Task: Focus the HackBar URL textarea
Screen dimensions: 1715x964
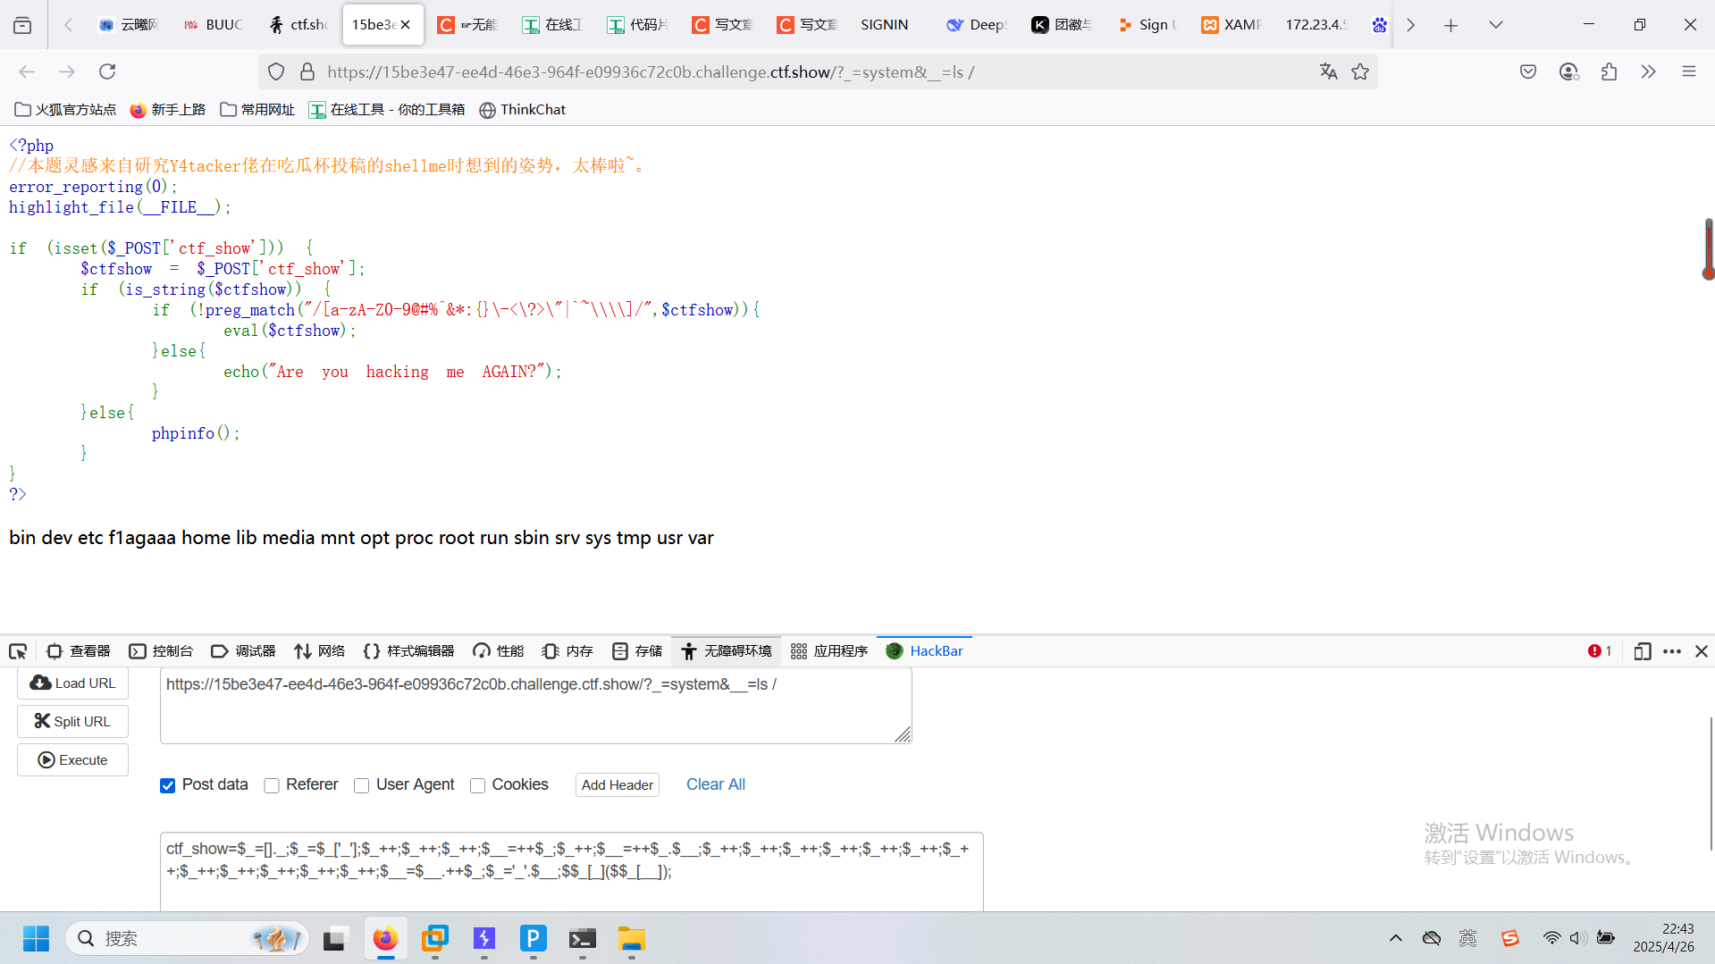Action: click(536, 706)
